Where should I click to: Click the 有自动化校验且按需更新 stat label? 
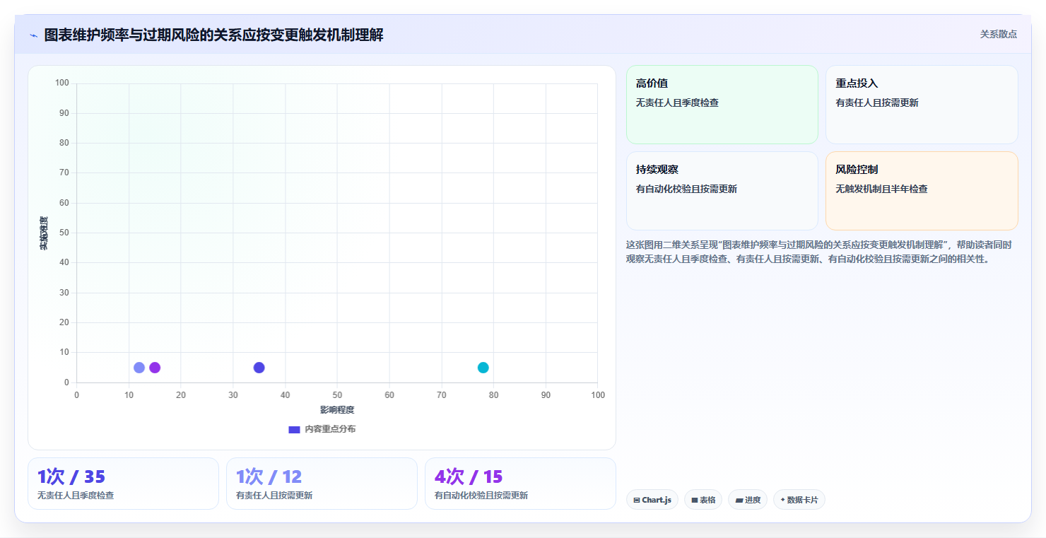[x=481, y=496]
